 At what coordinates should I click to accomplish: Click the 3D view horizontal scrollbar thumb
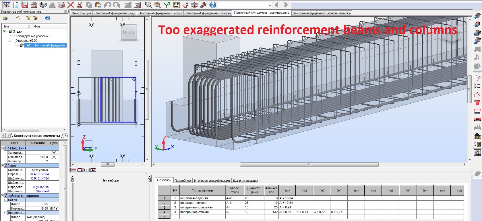click(309, 164)
